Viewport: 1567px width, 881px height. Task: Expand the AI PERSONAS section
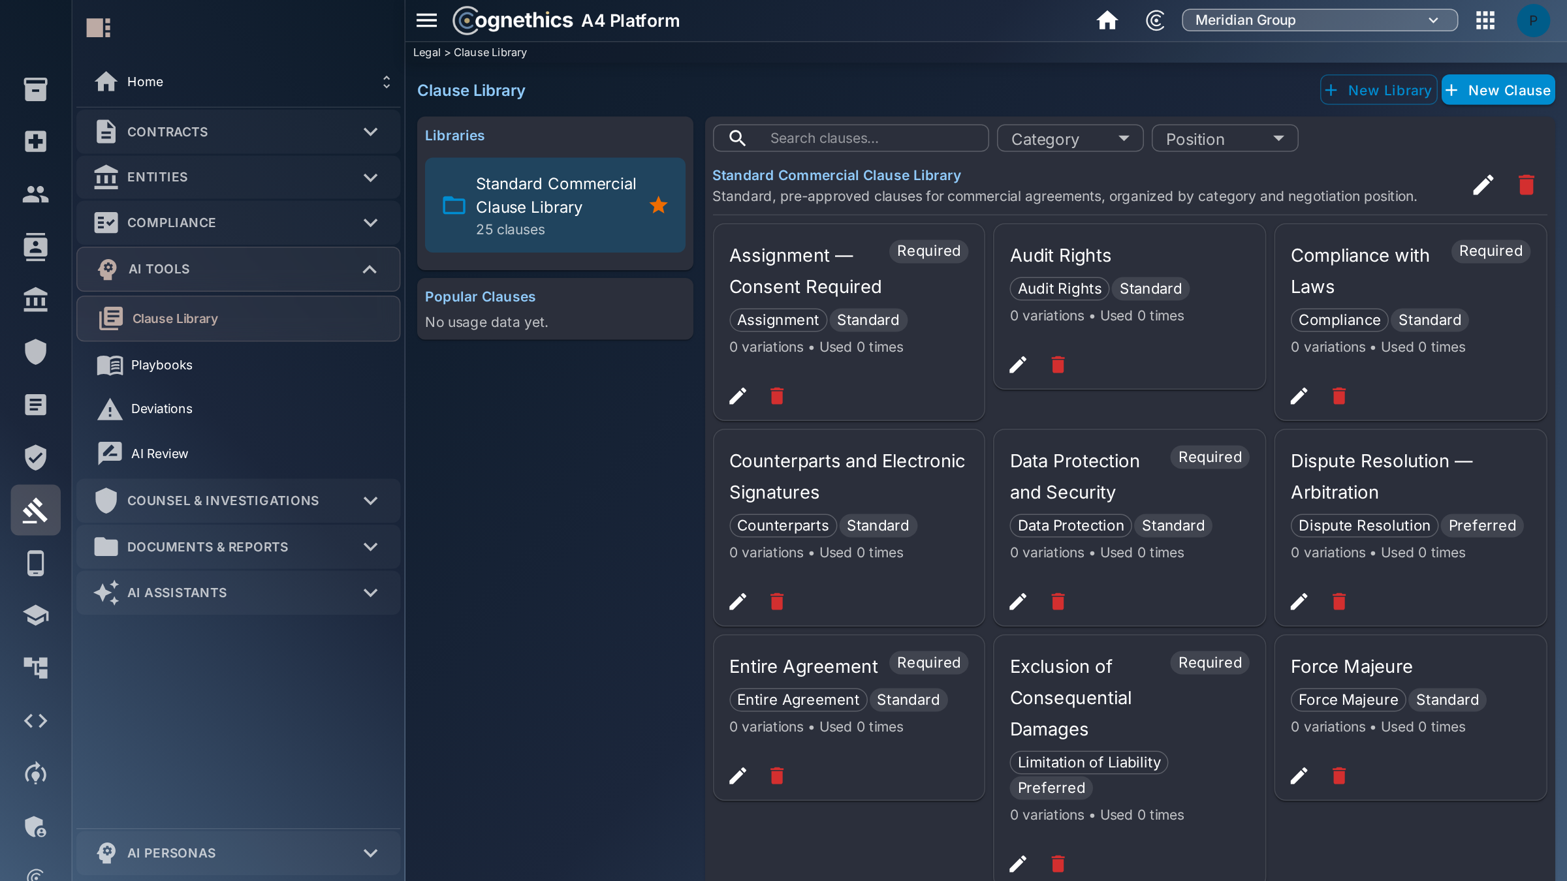pos(238,853)
